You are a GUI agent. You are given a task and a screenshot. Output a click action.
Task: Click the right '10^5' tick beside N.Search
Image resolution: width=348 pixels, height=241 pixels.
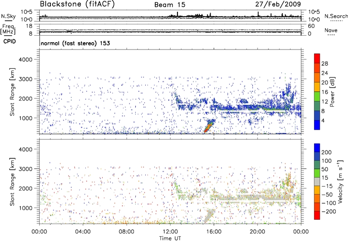pyautogui.click(x=314, y=12)
